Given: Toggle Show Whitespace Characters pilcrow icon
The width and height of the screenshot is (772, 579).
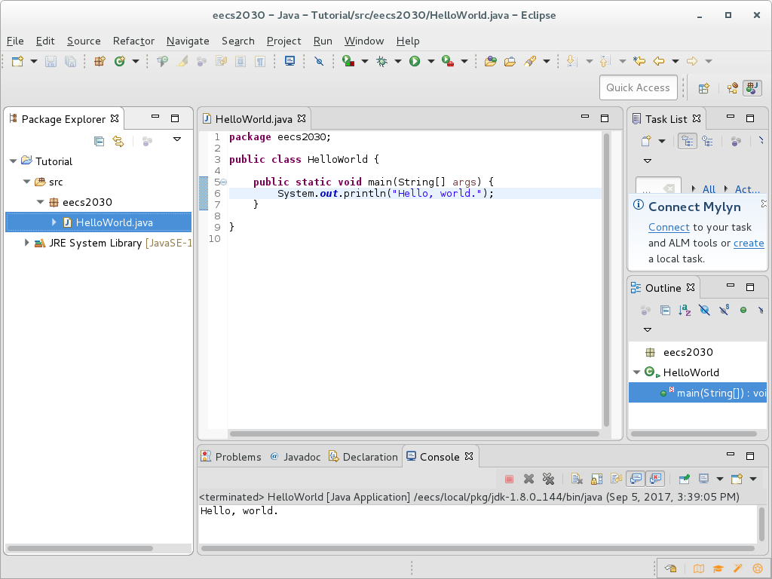Looking at the screenshot, I should pos(260,61).
